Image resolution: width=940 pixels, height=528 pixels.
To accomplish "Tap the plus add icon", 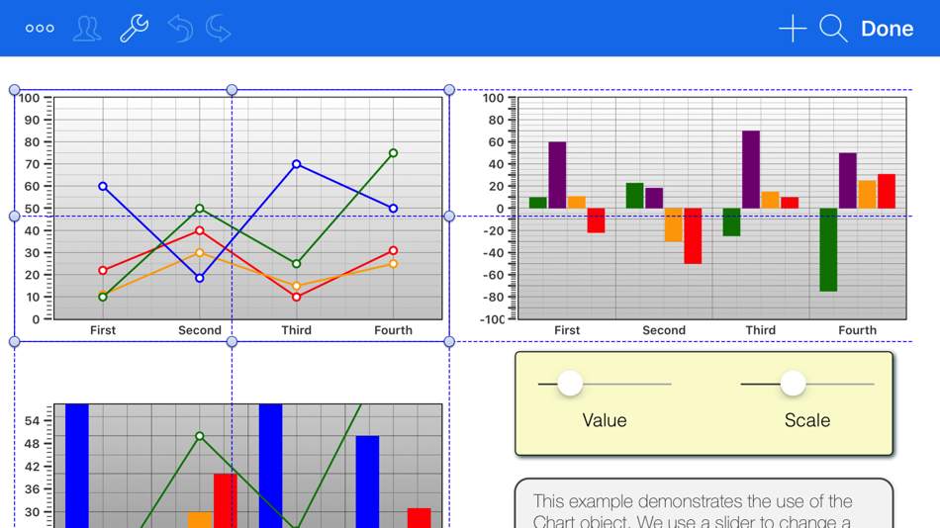I will click(793, 28).
